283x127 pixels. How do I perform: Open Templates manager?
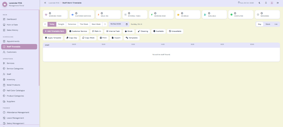(x=132, y=38)
